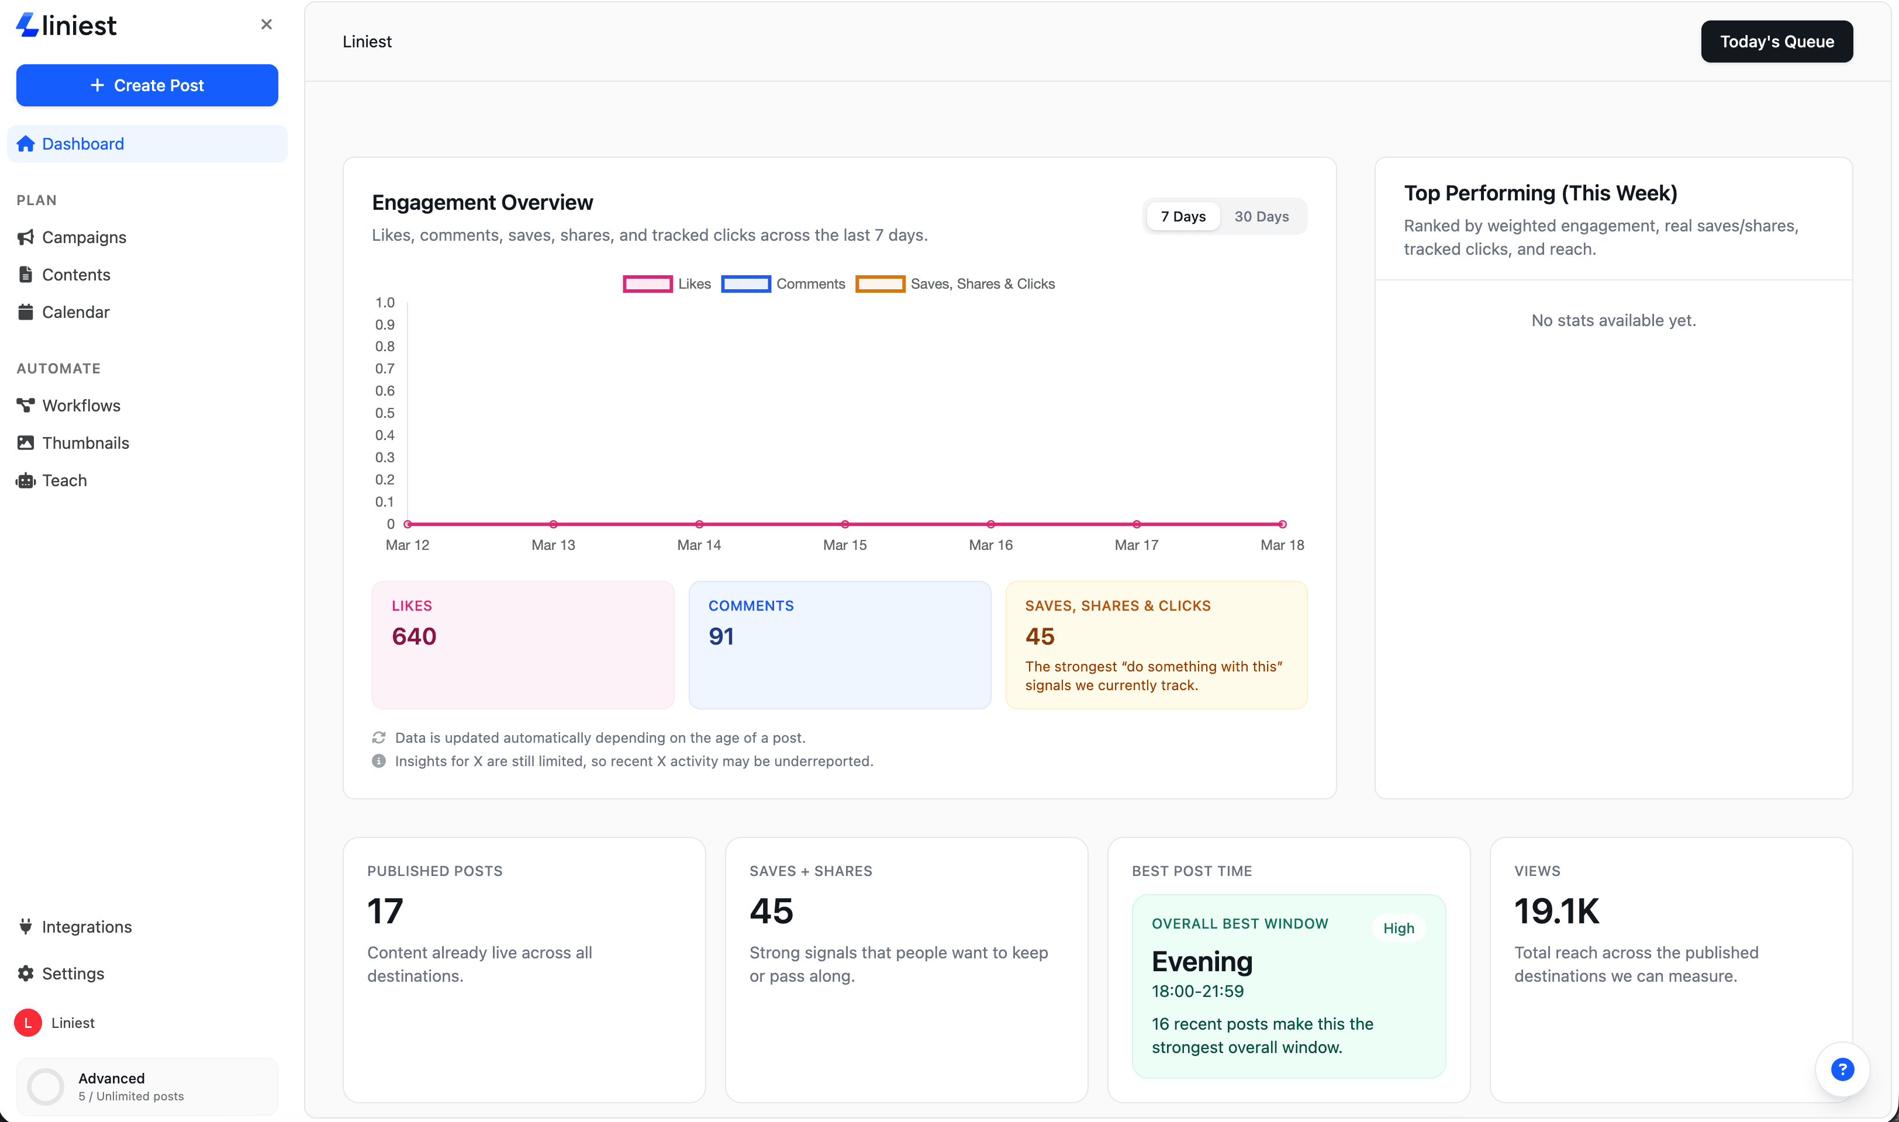Image resolution: width=1899 pixels, height=1122 pixels.
Task: Open the Settings gear icon
Action: 26,973
